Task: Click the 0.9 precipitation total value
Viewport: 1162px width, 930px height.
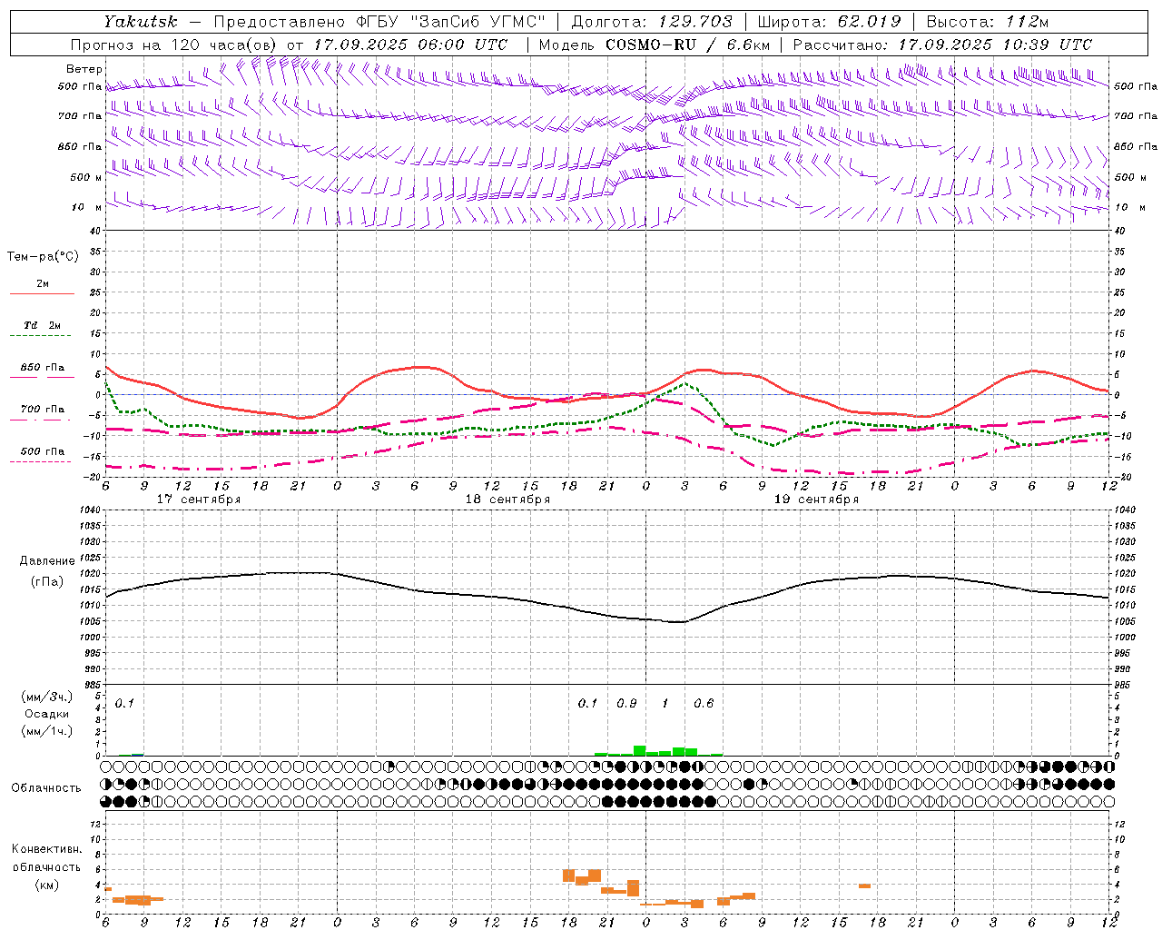Action: pyautogui.click(x=626, y=704)
